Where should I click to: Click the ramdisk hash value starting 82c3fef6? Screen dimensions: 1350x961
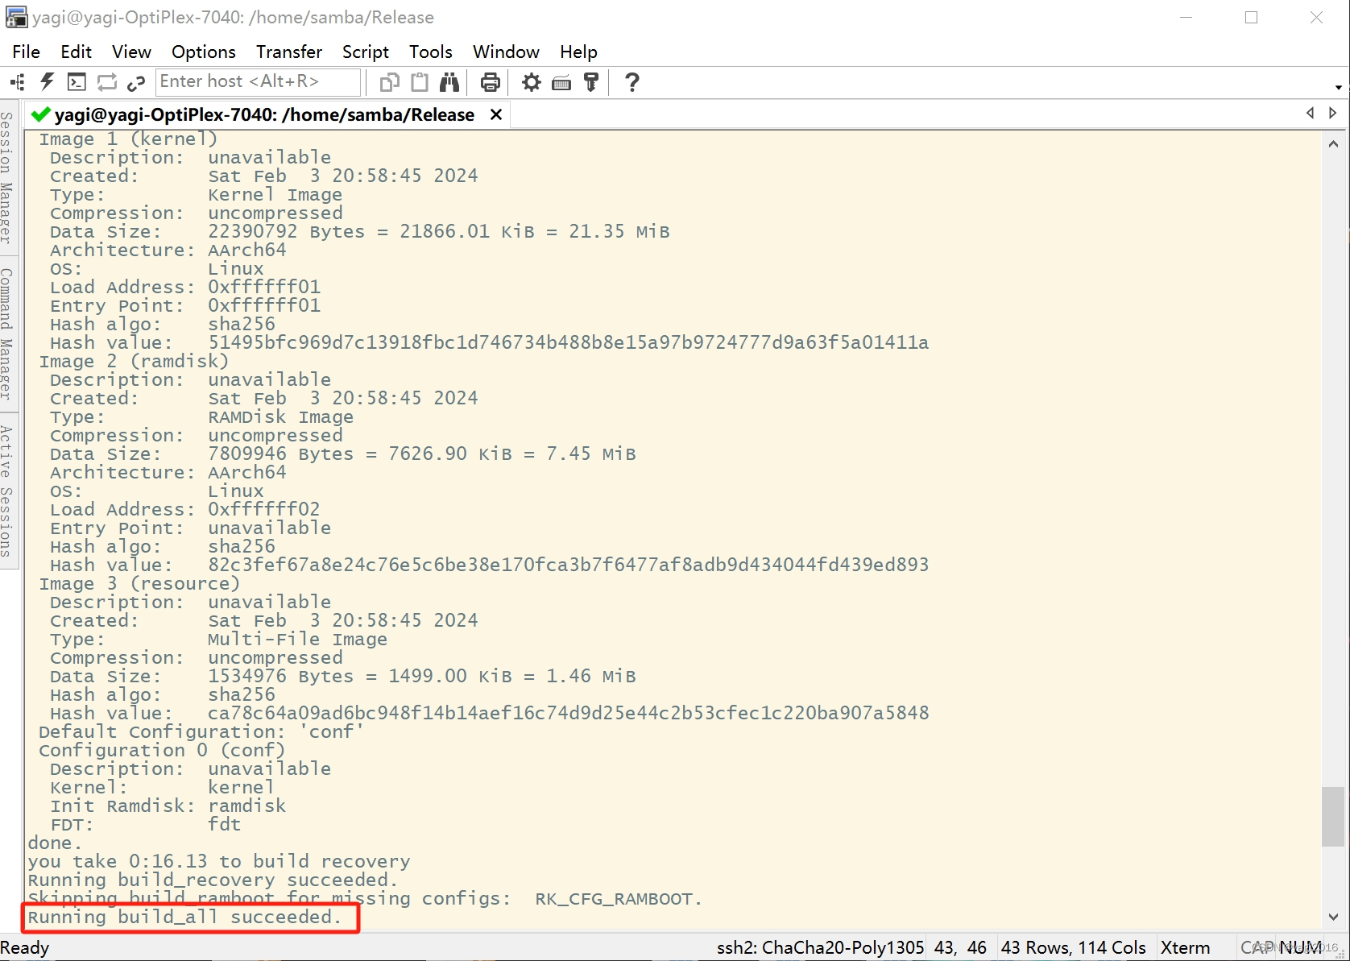click(568, 565)
